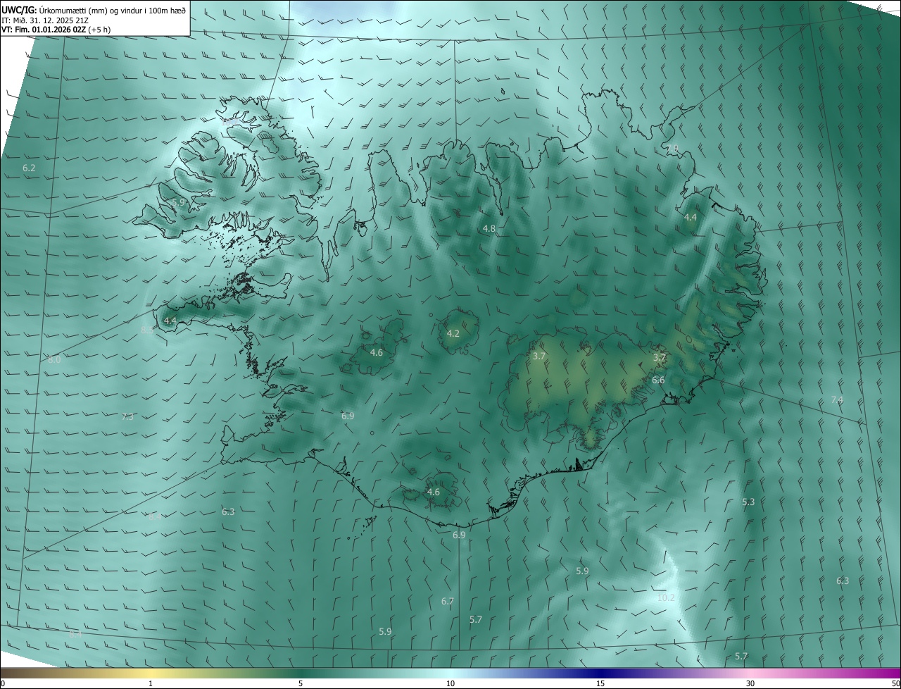Select the 5.3 value label offshore
The width and height of the screenshot is (901, 689).
tap(748, 502)
